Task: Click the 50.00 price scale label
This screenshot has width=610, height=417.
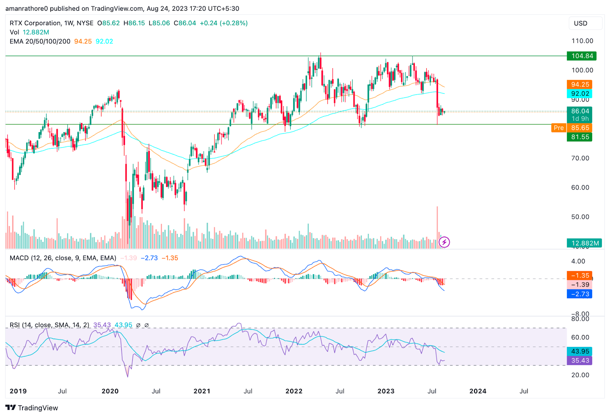Action: [x=580, y=217]
